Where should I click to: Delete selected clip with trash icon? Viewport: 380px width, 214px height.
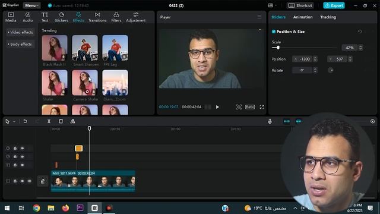[x=61, y=121]
